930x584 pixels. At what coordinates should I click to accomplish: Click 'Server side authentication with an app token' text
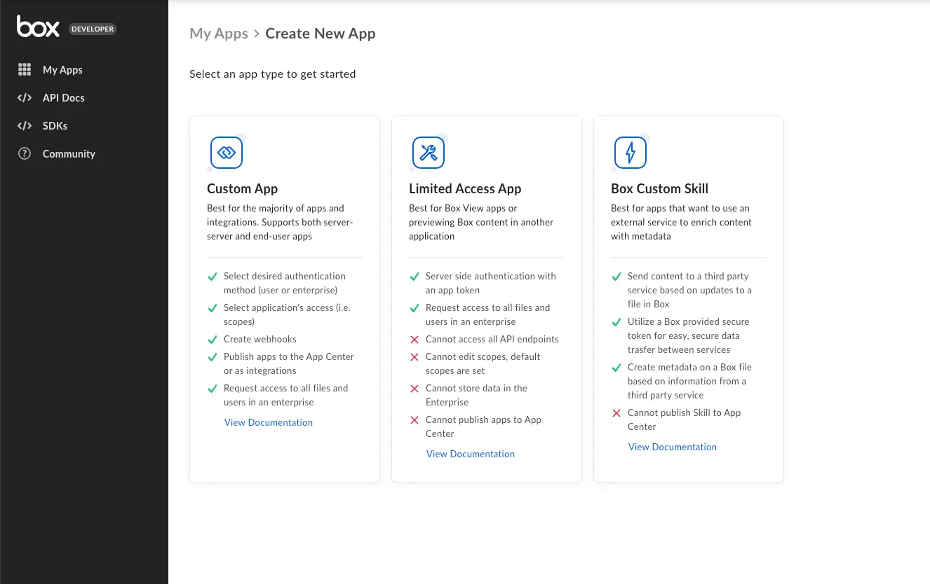click(x=491, y=283)
